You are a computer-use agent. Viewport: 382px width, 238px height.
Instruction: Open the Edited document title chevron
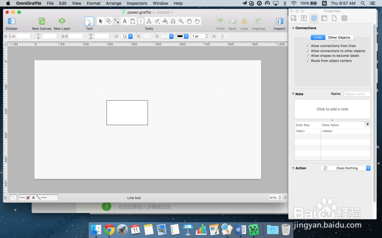click(x=172, y=12)
